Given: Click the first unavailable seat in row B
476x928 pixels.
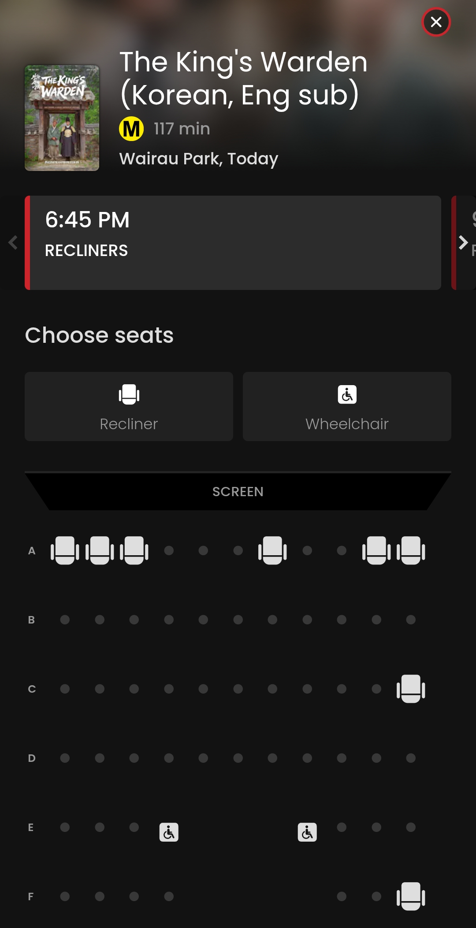Looking at the screenshot, I should (x=65, y=620).
